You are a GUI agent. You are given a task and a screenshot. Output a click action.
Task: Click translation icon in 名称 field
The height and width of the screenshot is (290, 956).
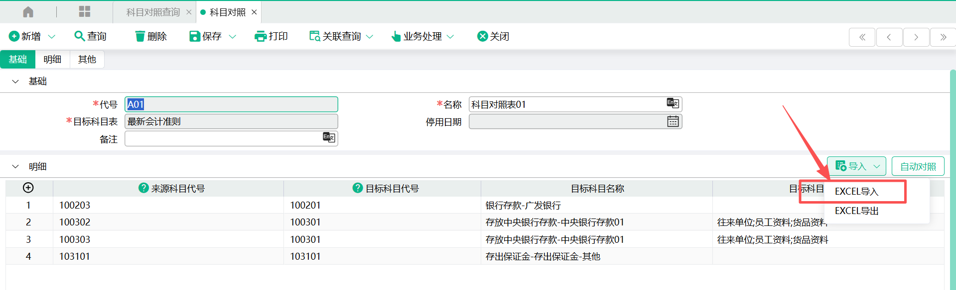(673, 103)
